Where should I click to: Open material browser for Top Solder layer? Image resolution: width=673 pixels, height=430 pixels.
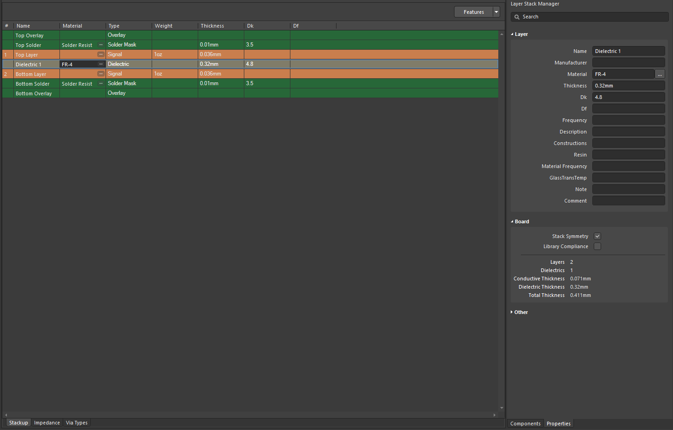click(101, 45)
